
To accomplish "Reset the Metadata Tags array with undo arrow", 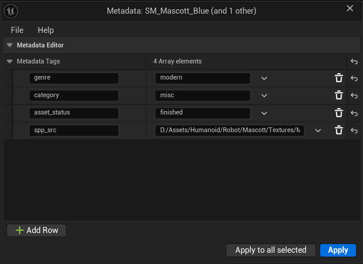I will (354, 61).
